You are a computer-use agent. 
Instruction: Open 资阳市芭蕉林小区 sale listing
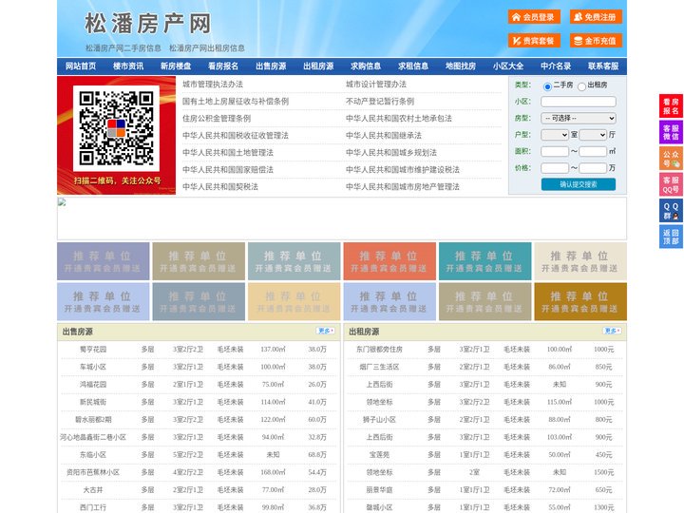click(93, 472)
